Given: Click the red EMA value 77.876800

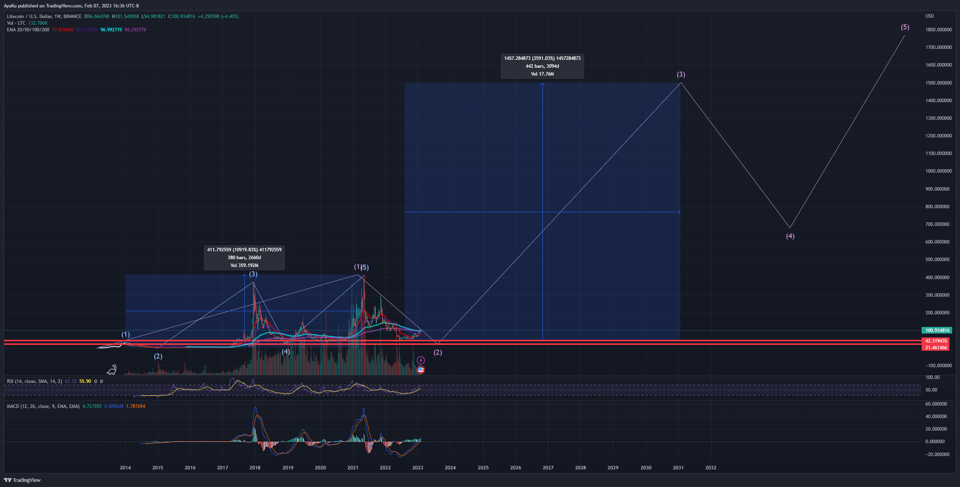Looking at the screenshot, I should coord(63,30).
